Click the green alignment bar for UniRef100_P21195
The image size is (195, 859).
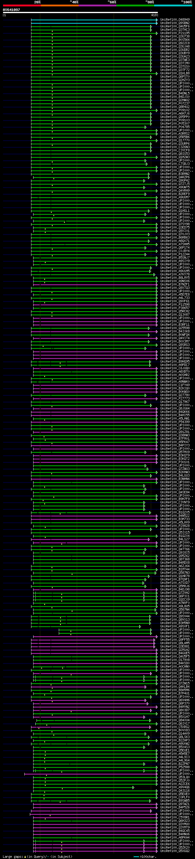click(x=94, y=33)
